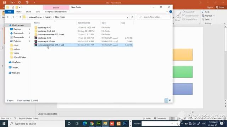227x127 pixels.
Task: Open the File tab in Explorer
Action: click(x=10, y=12)
